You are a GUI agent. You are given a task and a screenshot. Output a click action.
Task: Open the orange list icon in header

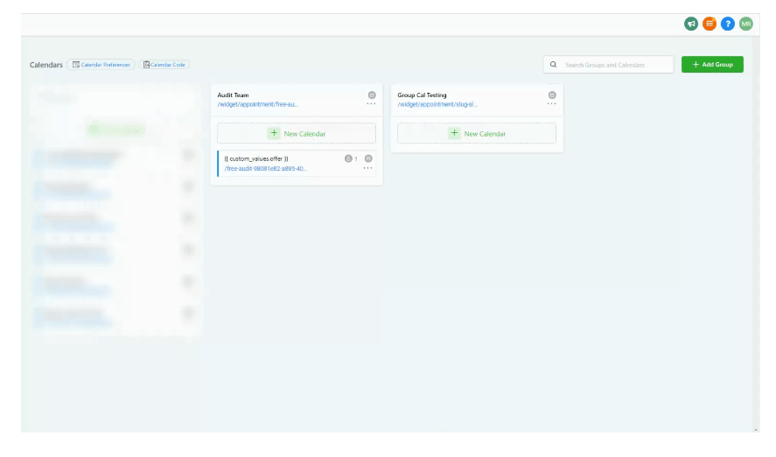[710, 24]
